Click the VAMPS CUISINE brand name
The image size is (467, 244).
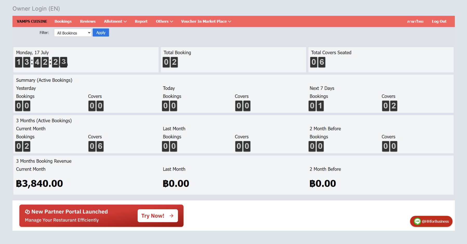[x=32, y=21]
